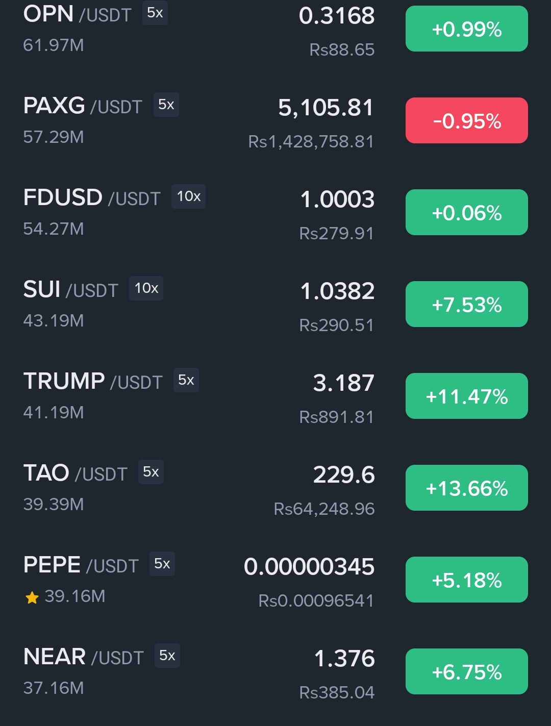Tap the TRUMP 5x leverage badge
551x726 pixels.
(x=186, y=380)
